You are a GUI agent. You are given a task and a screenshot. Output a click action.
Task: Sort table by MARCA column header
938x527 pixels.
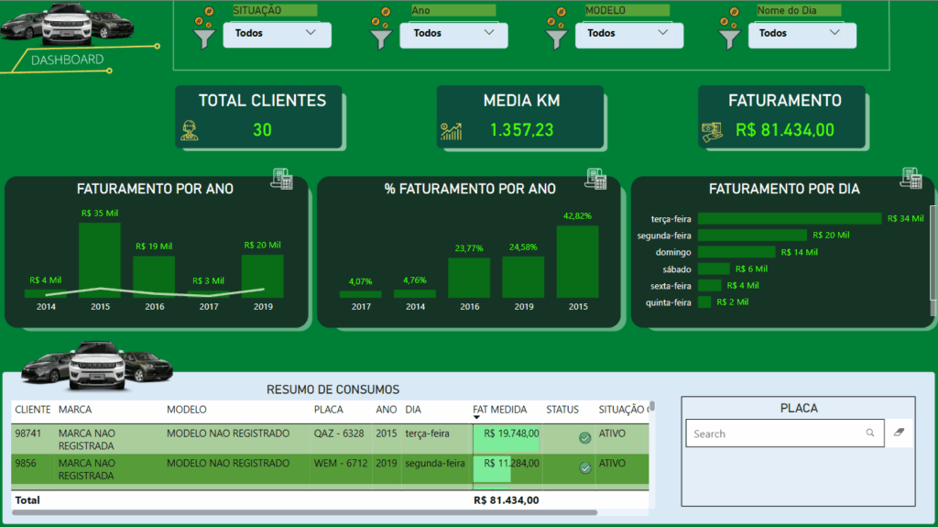tap(75, 410)
